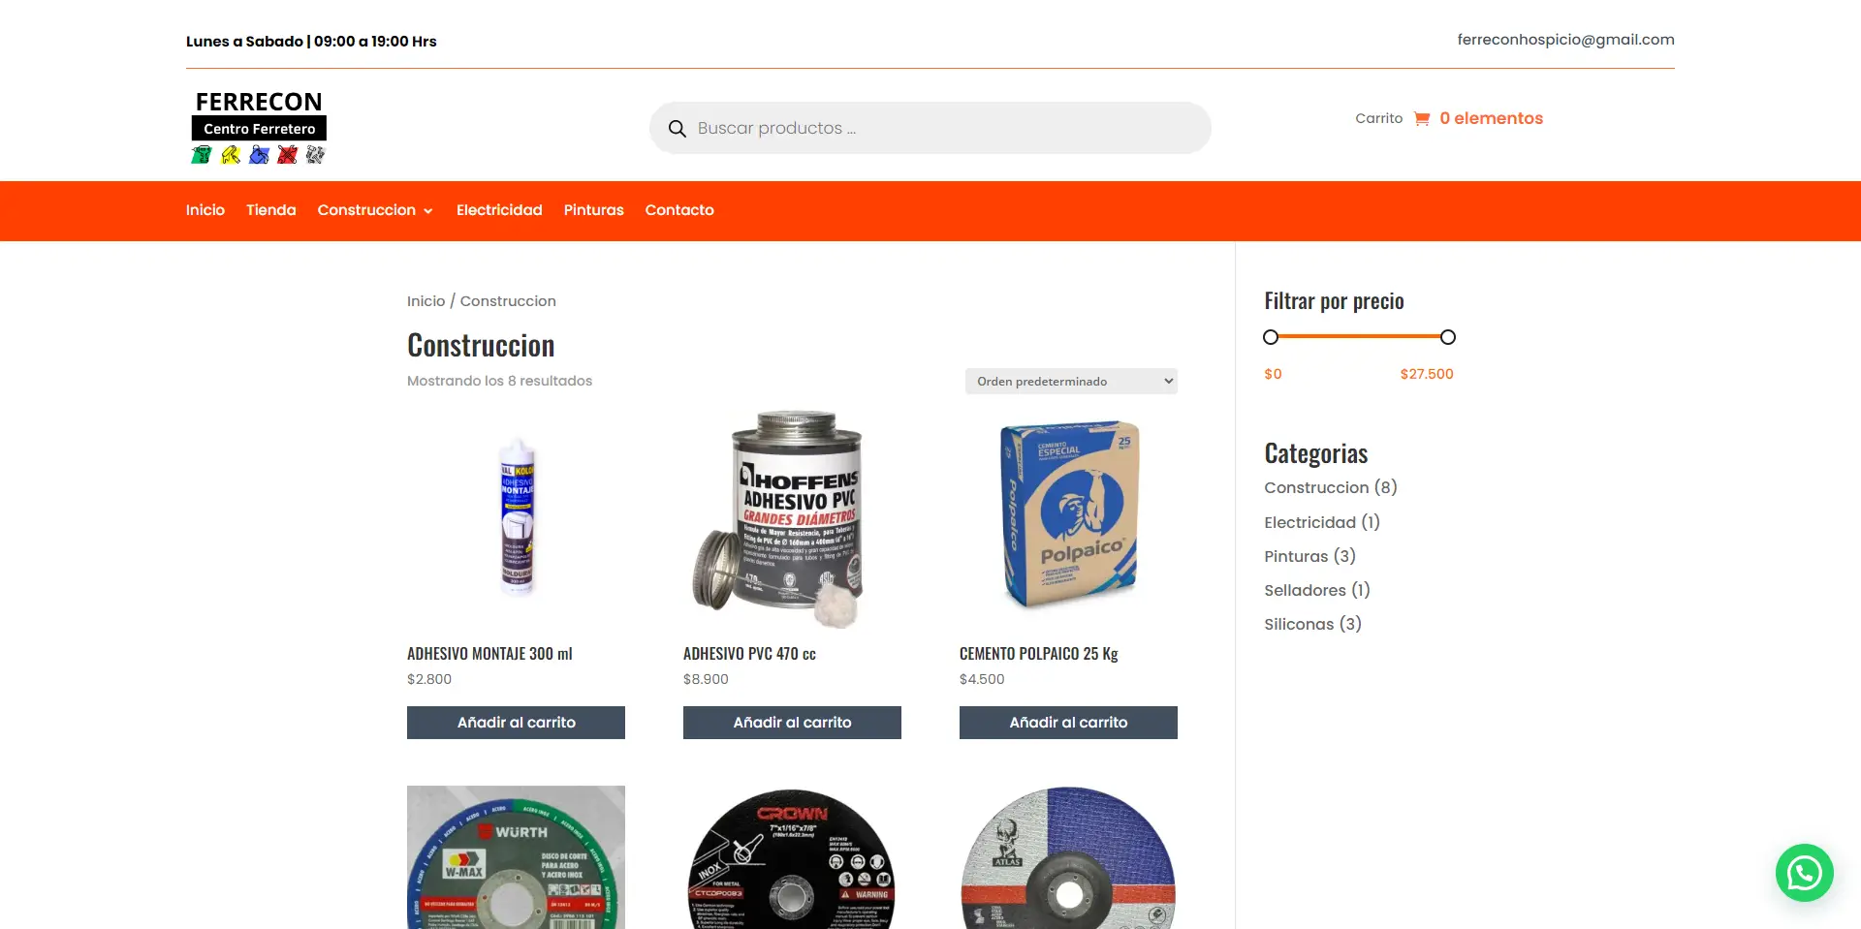Click the Inicio breadcrumb link
This screenshot has width=1861, height=929.
tap(426, 301)
